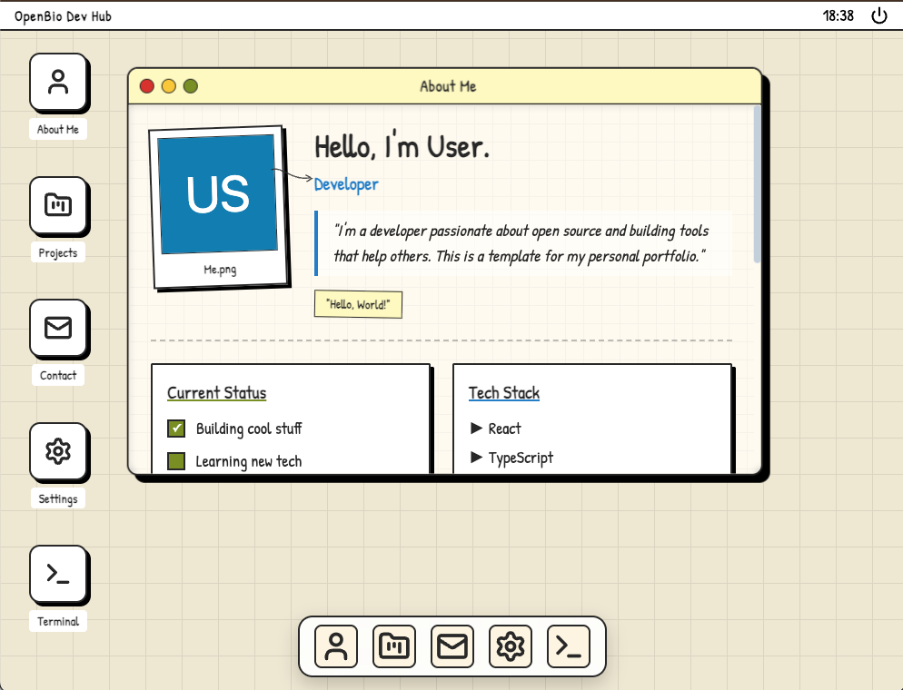Open the Projects folder icon in sidebar
The height and width of the screenshot is (690, 903).
58,207
